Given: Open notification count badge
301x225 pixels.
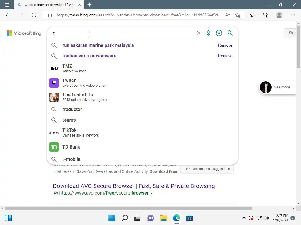Looking at the screenshot, I should 293,218.
